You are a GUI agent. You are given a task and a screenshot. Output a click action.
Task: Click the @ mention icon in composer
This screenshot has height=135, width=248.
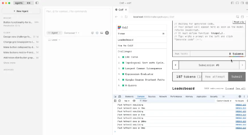tap(92, 33)
